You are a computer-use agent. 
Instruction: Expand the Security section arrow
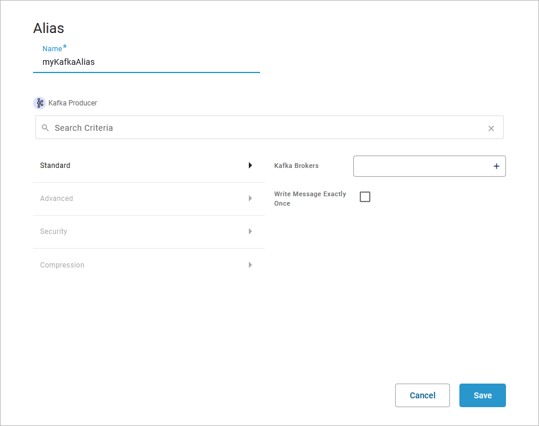pyautogui.click(x=250, y=232)
